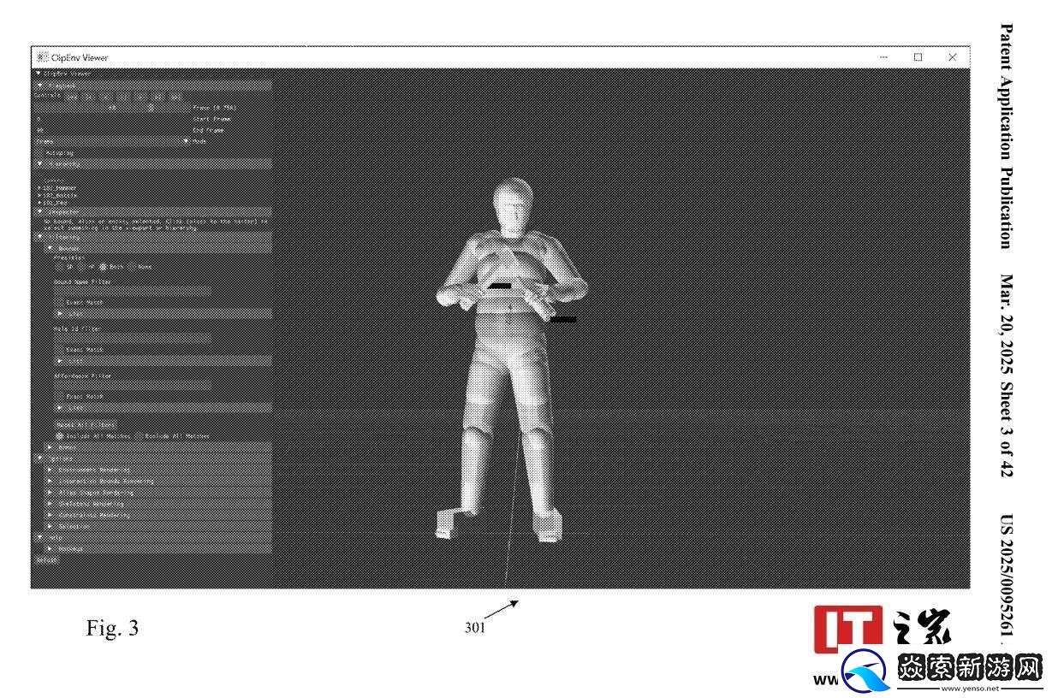This screenshot has height=698, width=1052.
Task: Click the Bound Name Filter text field
Action: click(133, 291)
